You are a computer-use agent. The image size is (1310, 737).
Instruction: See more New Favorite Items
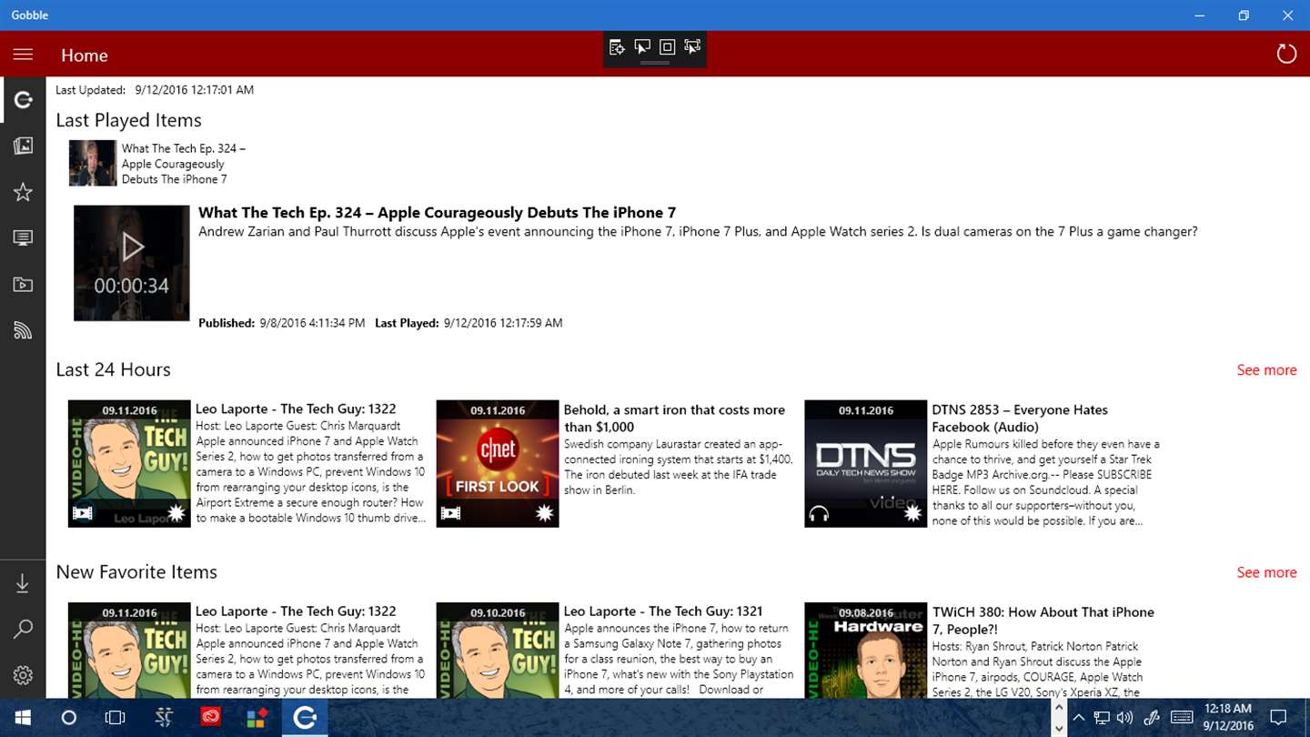pyautogui.click(x=1266, y=572)
